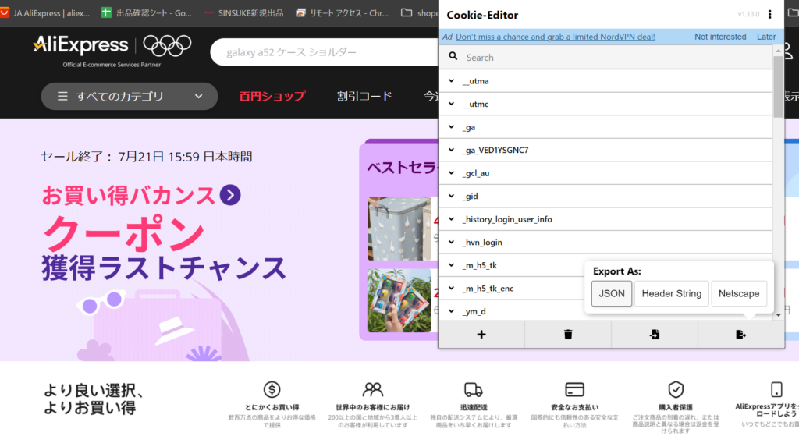Go to the 割引コード menu item

364,97
